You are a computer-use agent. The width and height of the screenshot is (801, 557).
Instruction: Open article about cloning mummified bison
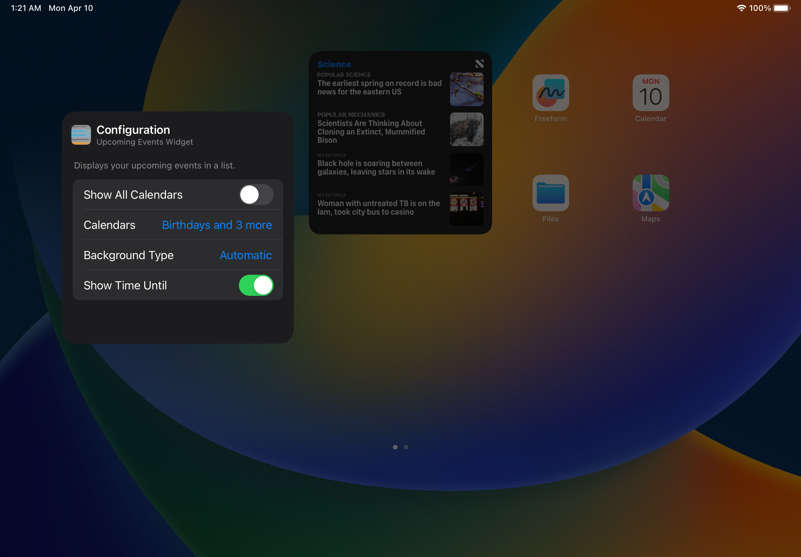371,131
